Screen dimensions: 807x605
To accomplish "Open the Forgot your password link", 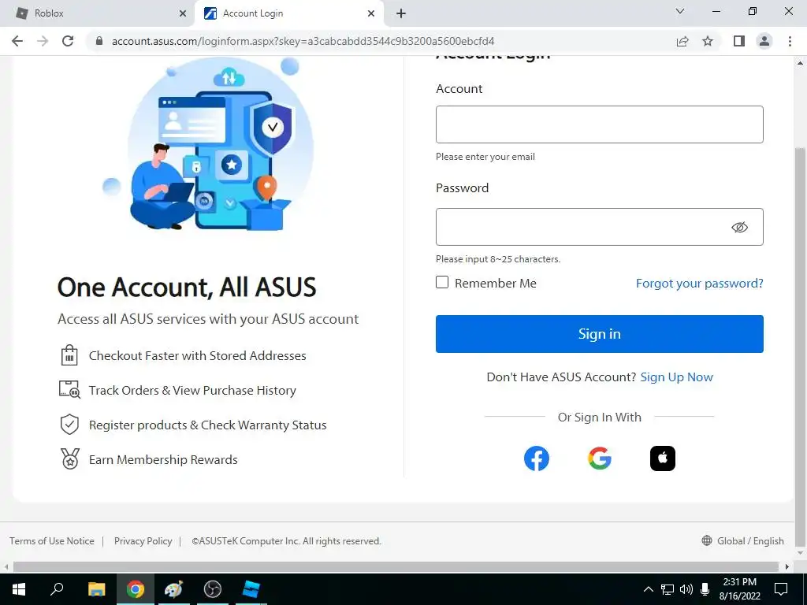I will pyautogui.click(x=700, y=284).
